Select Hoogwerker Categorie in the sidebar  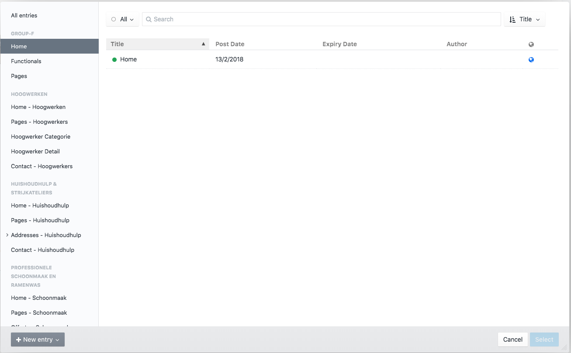(x=41, y=136)
